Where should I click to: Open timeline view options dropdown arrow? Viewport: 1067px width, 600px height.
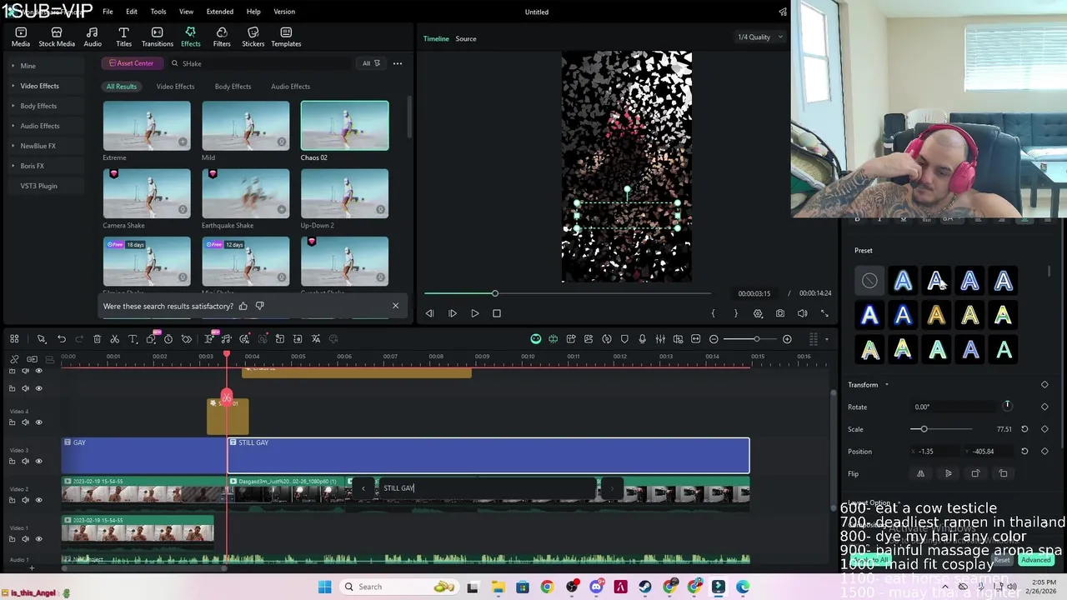(x=827, y=339)
